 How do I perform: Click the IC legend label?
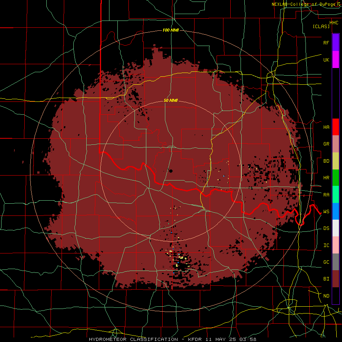tap(326, 245)
